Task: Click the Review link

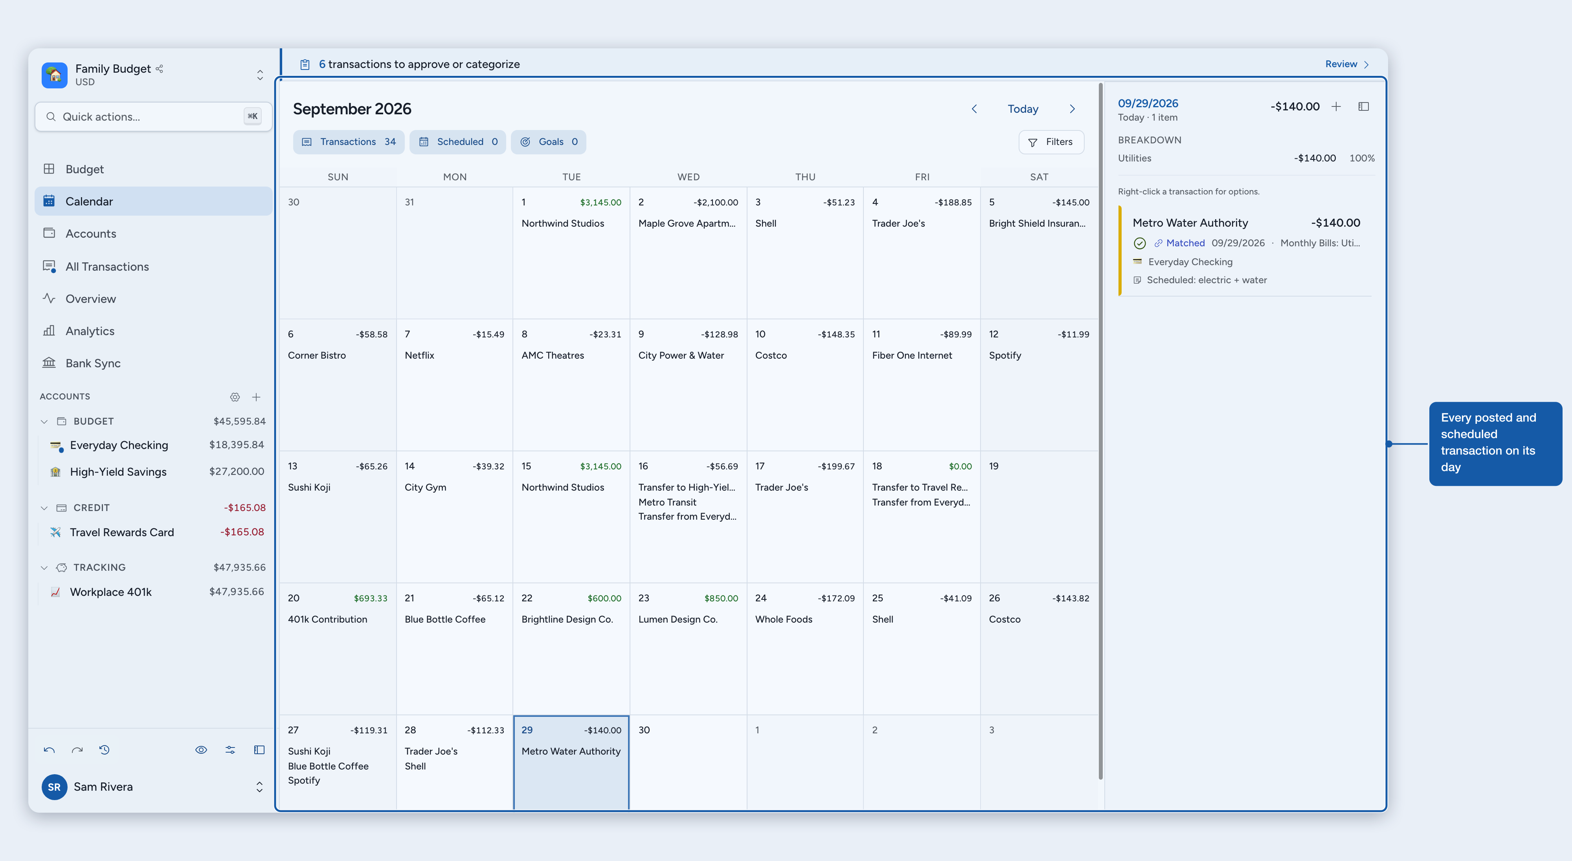Action: click(x=1348, y=64)
